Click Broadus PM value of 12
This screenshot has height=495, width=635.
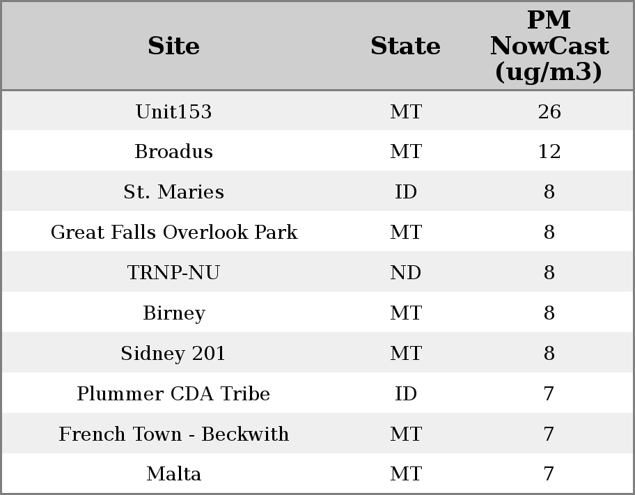(x=549, y=152)
